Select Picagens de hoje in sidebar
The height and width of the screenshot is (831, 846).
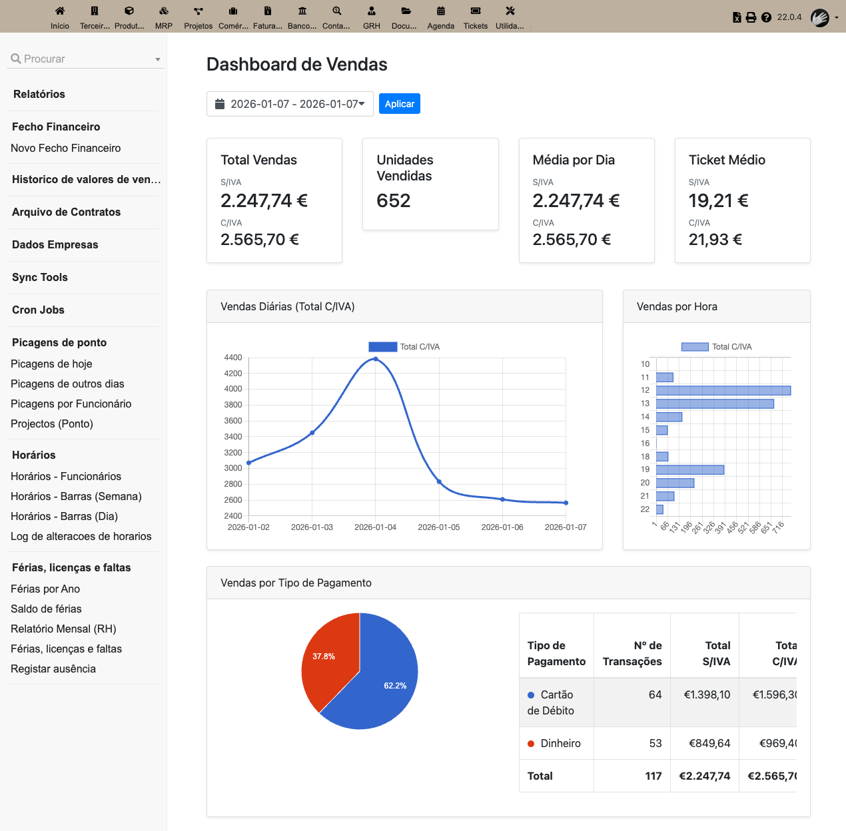click(x=51, y=364)
